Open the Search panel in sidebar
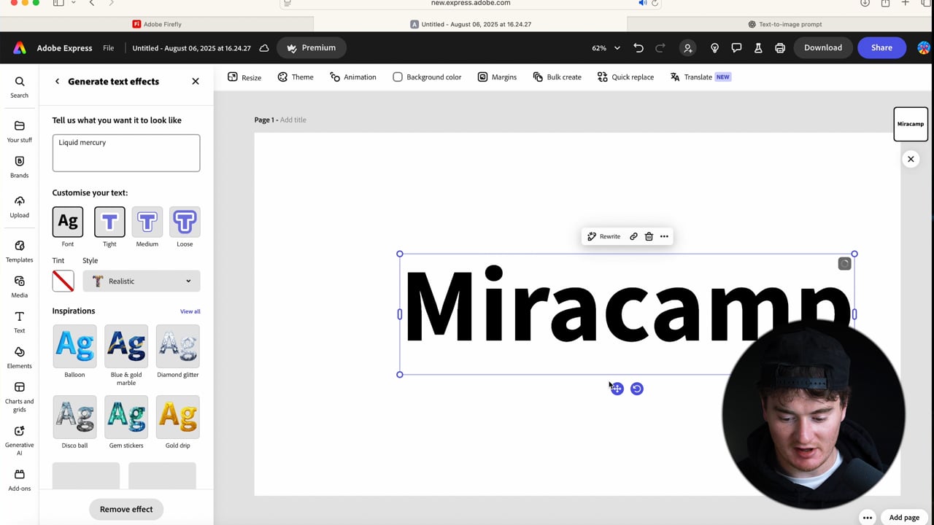934x525 pixels. coord(20,87)
